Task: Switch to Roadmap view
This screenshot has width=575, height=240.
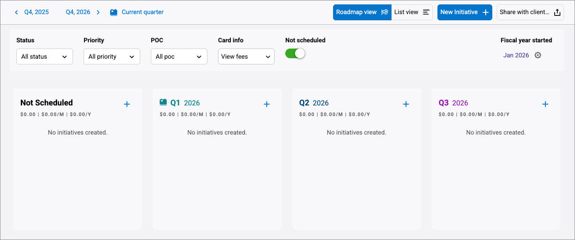Action: 362,12
